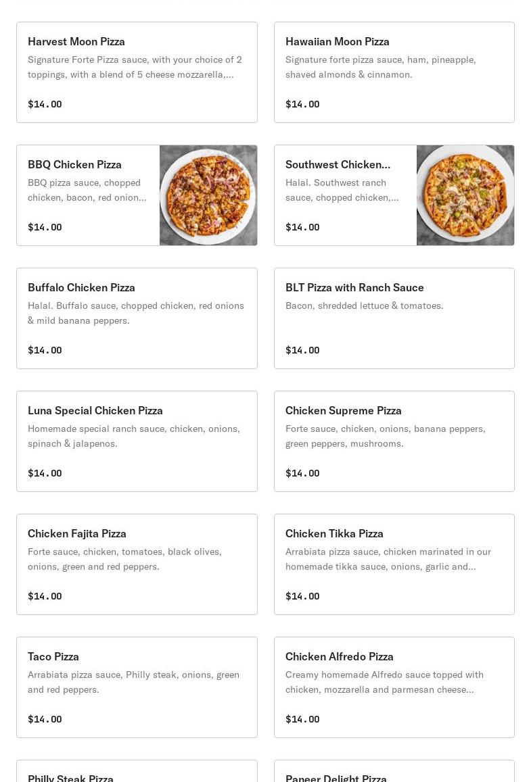Pick the Taco Pizza item

tap(137, 687)
